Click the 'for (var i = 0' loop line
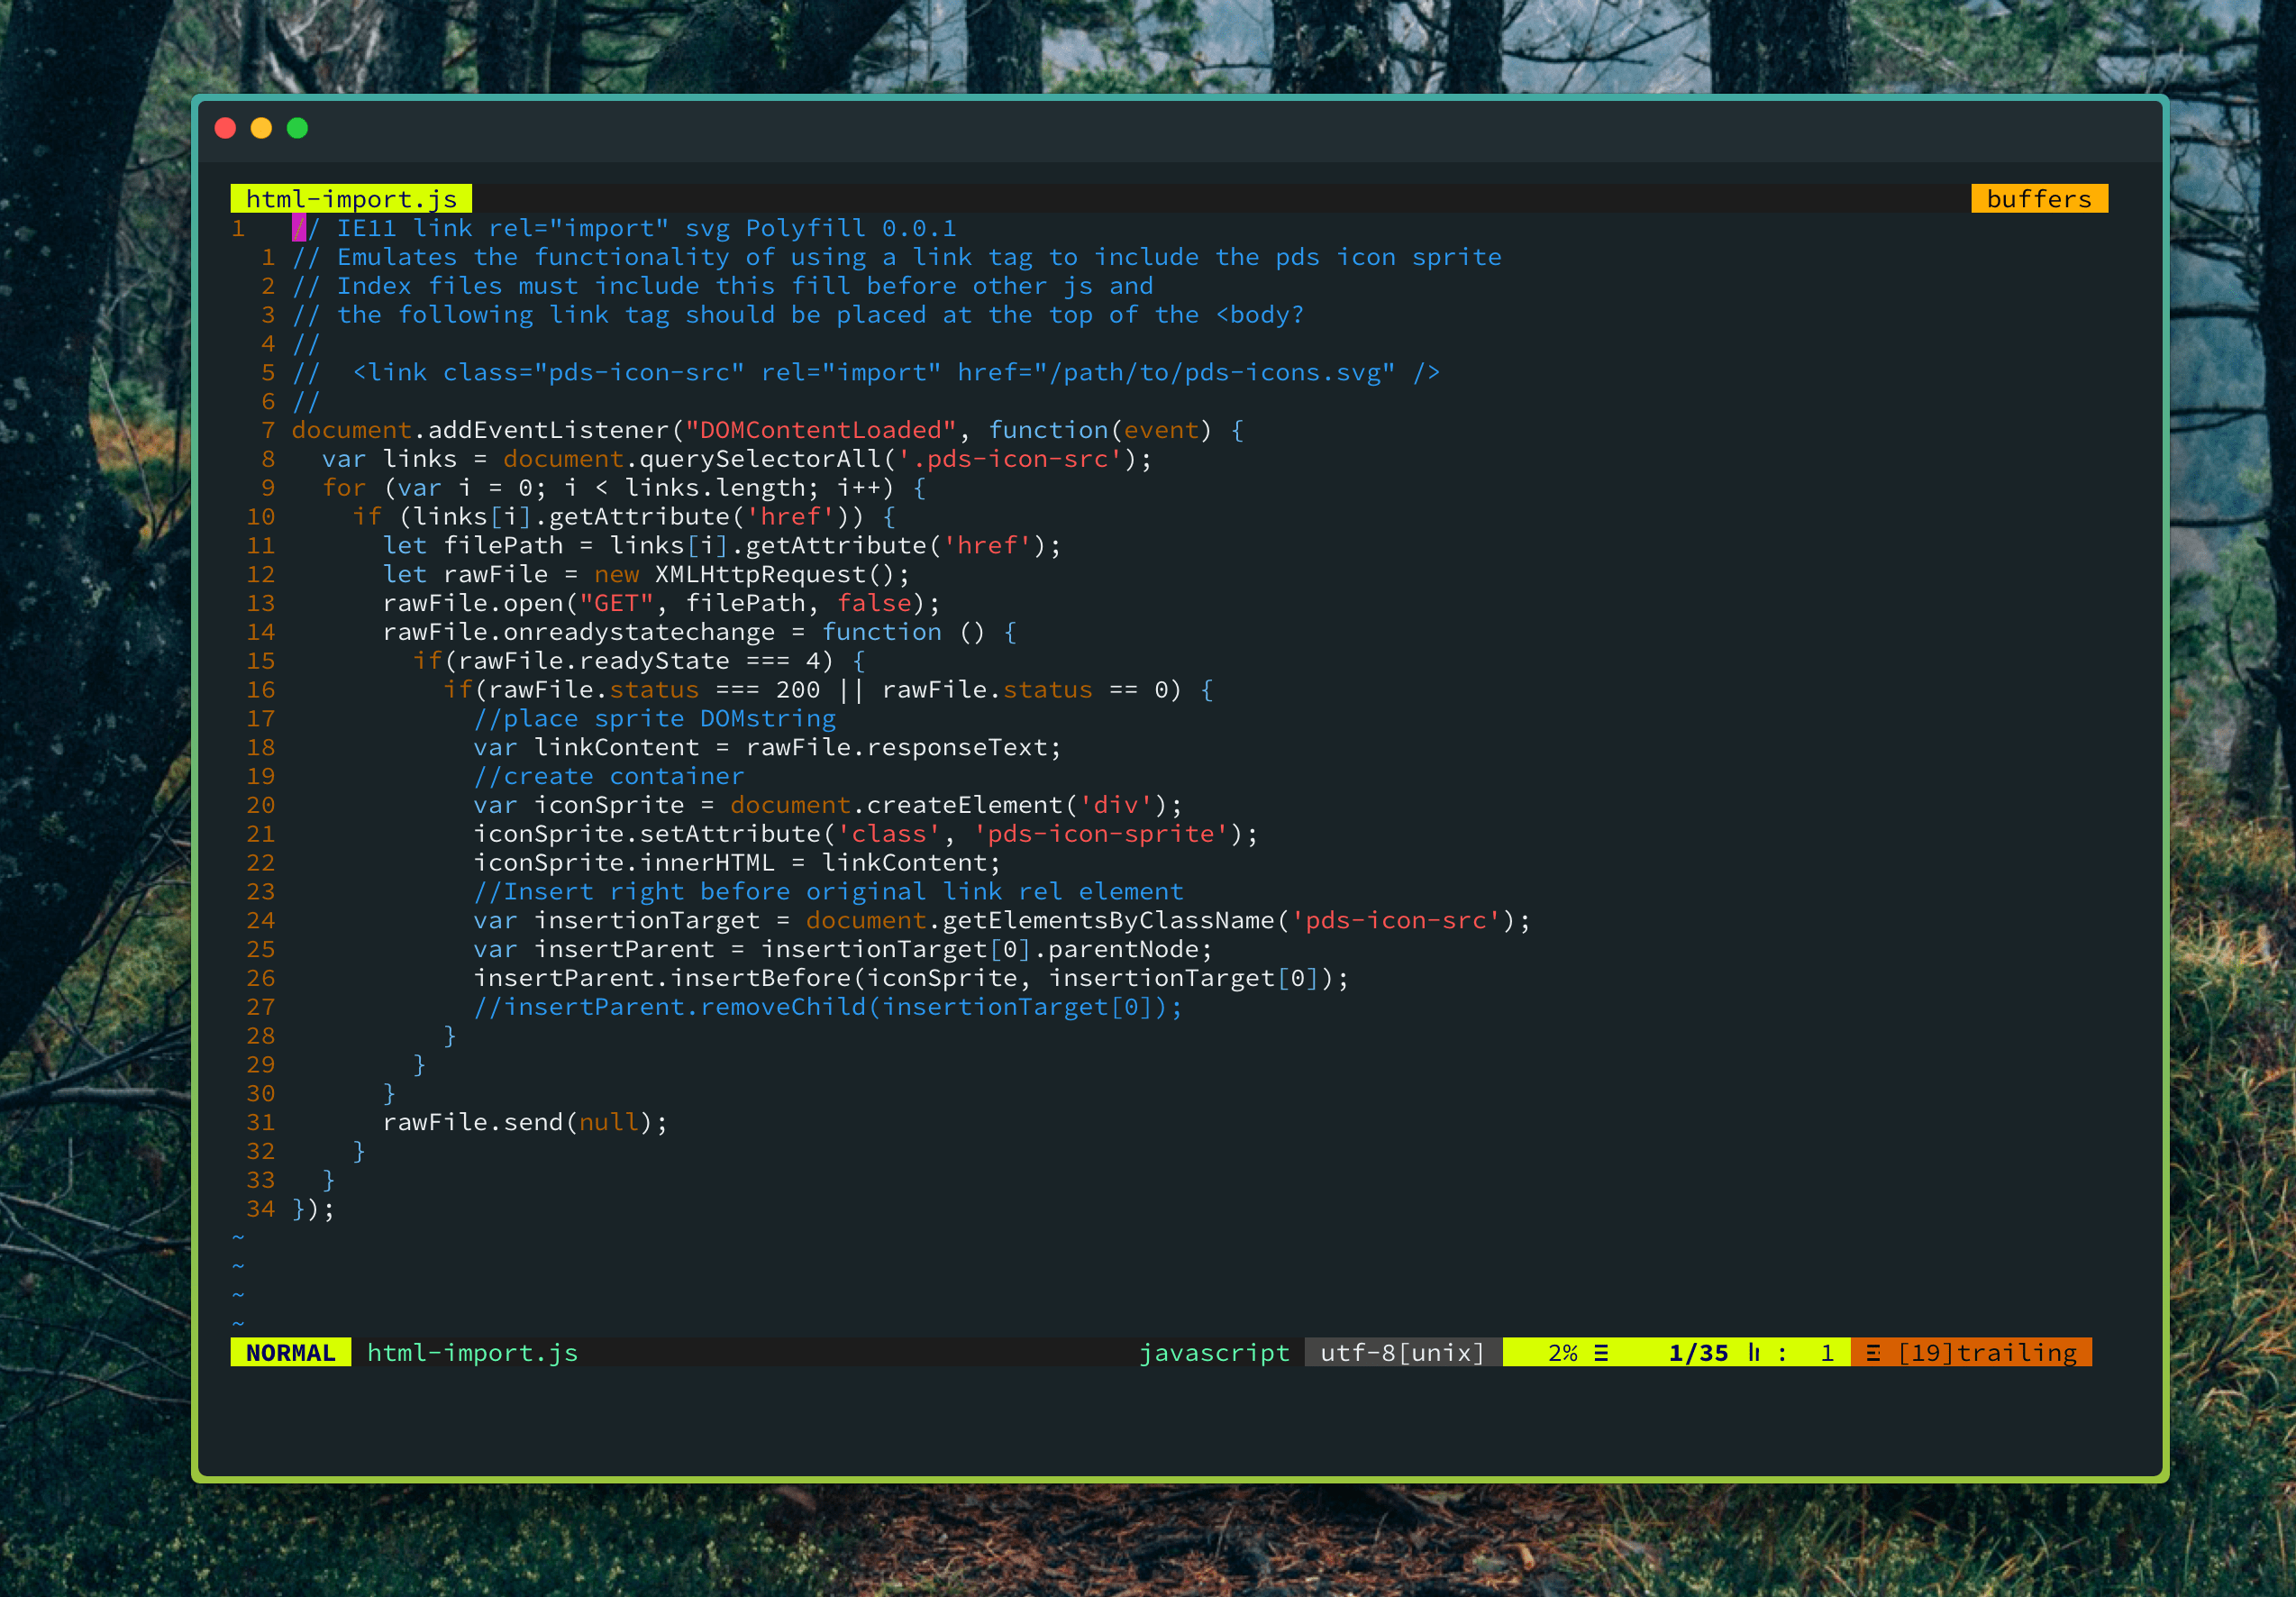2296x1597 pixels. coord(624,488)
